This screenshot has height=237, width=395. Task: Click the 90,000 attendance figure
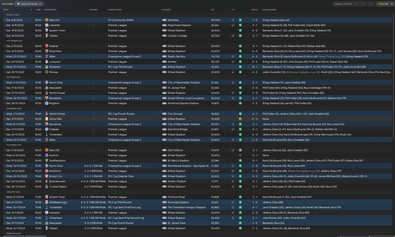215,20
